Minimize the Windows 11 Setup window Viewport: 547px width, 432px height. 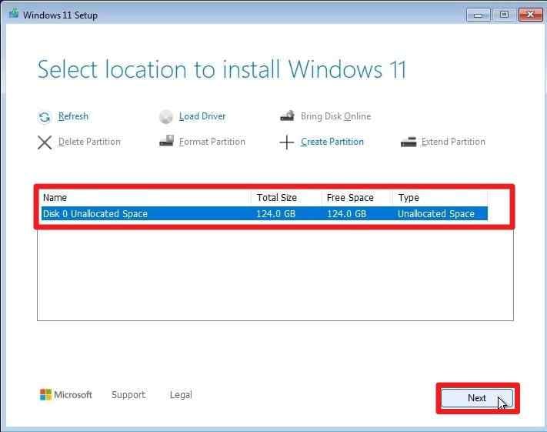[479, 15]
